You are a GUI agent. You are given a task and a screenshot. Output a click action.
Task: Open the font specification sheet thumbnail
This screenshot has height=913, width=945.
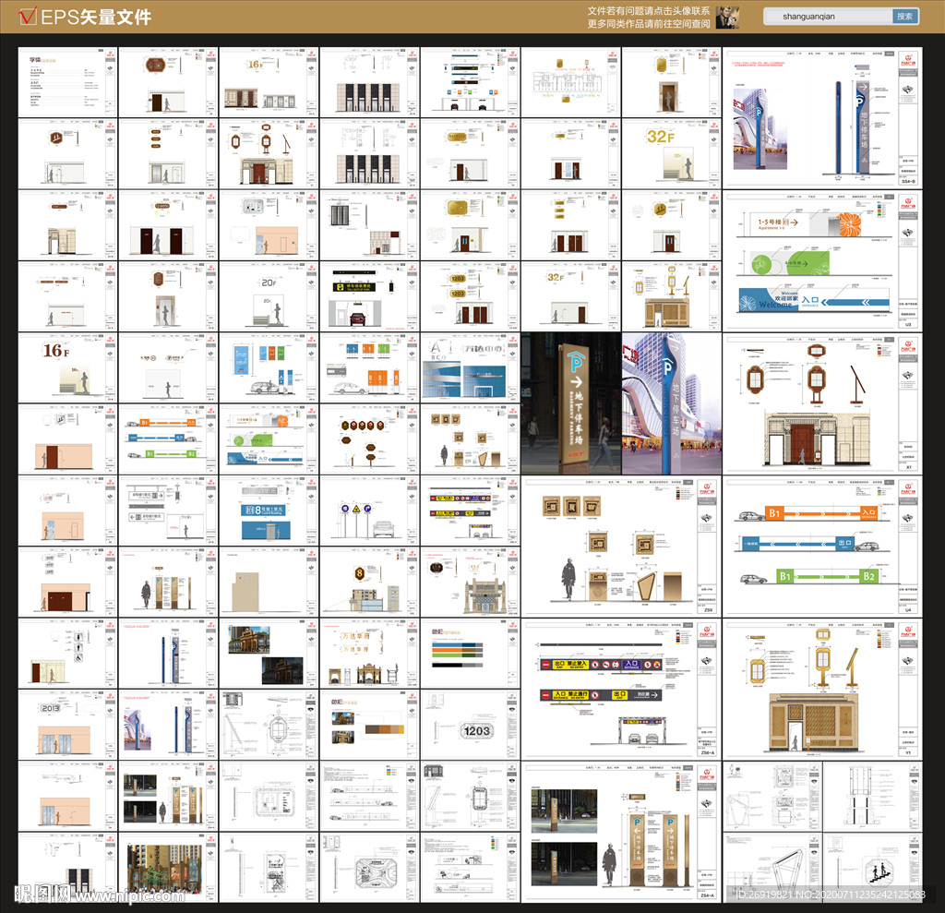point(67,82)
